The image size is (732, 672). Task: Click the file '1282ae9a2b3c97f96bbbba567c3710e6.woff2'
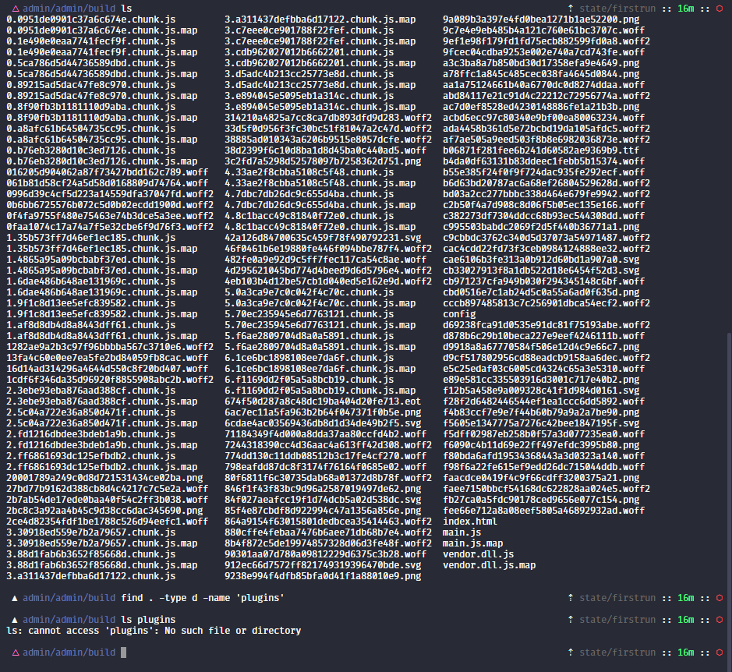click(x=110, y=346)
